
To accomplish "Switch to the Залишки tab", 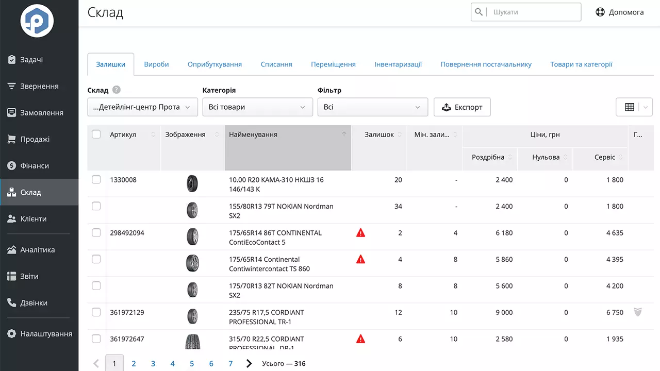I will pyautogui.click(x=111, y=64).
